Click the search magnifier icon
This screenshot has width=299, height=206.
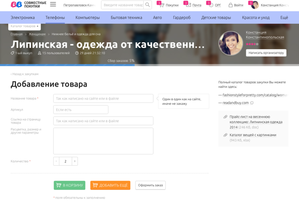pyautogui.click(x=148, y=5)
